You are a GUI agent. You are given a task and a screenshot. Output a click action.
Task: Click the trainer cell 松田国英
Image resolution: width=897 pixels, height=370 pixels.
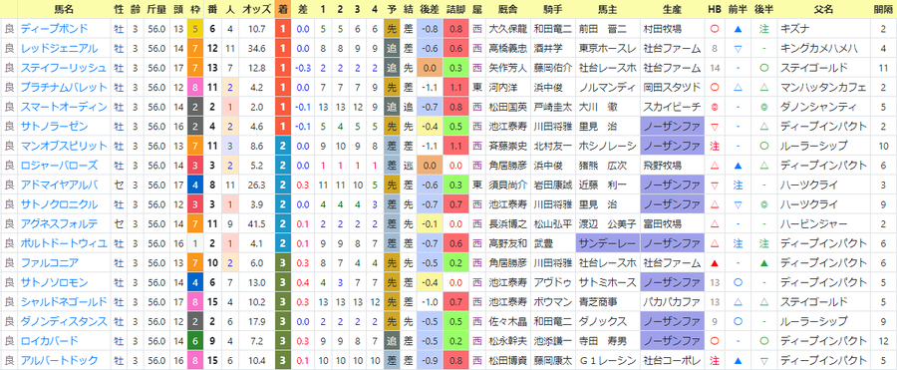click(x=507, y=107)
